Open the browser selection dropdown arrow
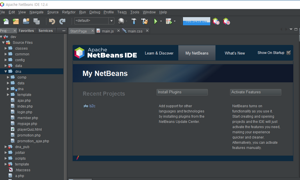The height and width of the screenshot is (180, 300). (127, 21)
